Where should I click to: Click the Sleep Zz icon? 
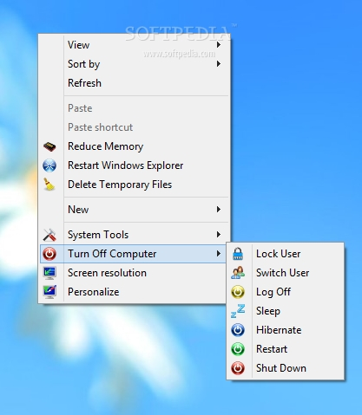pos(238,311)
